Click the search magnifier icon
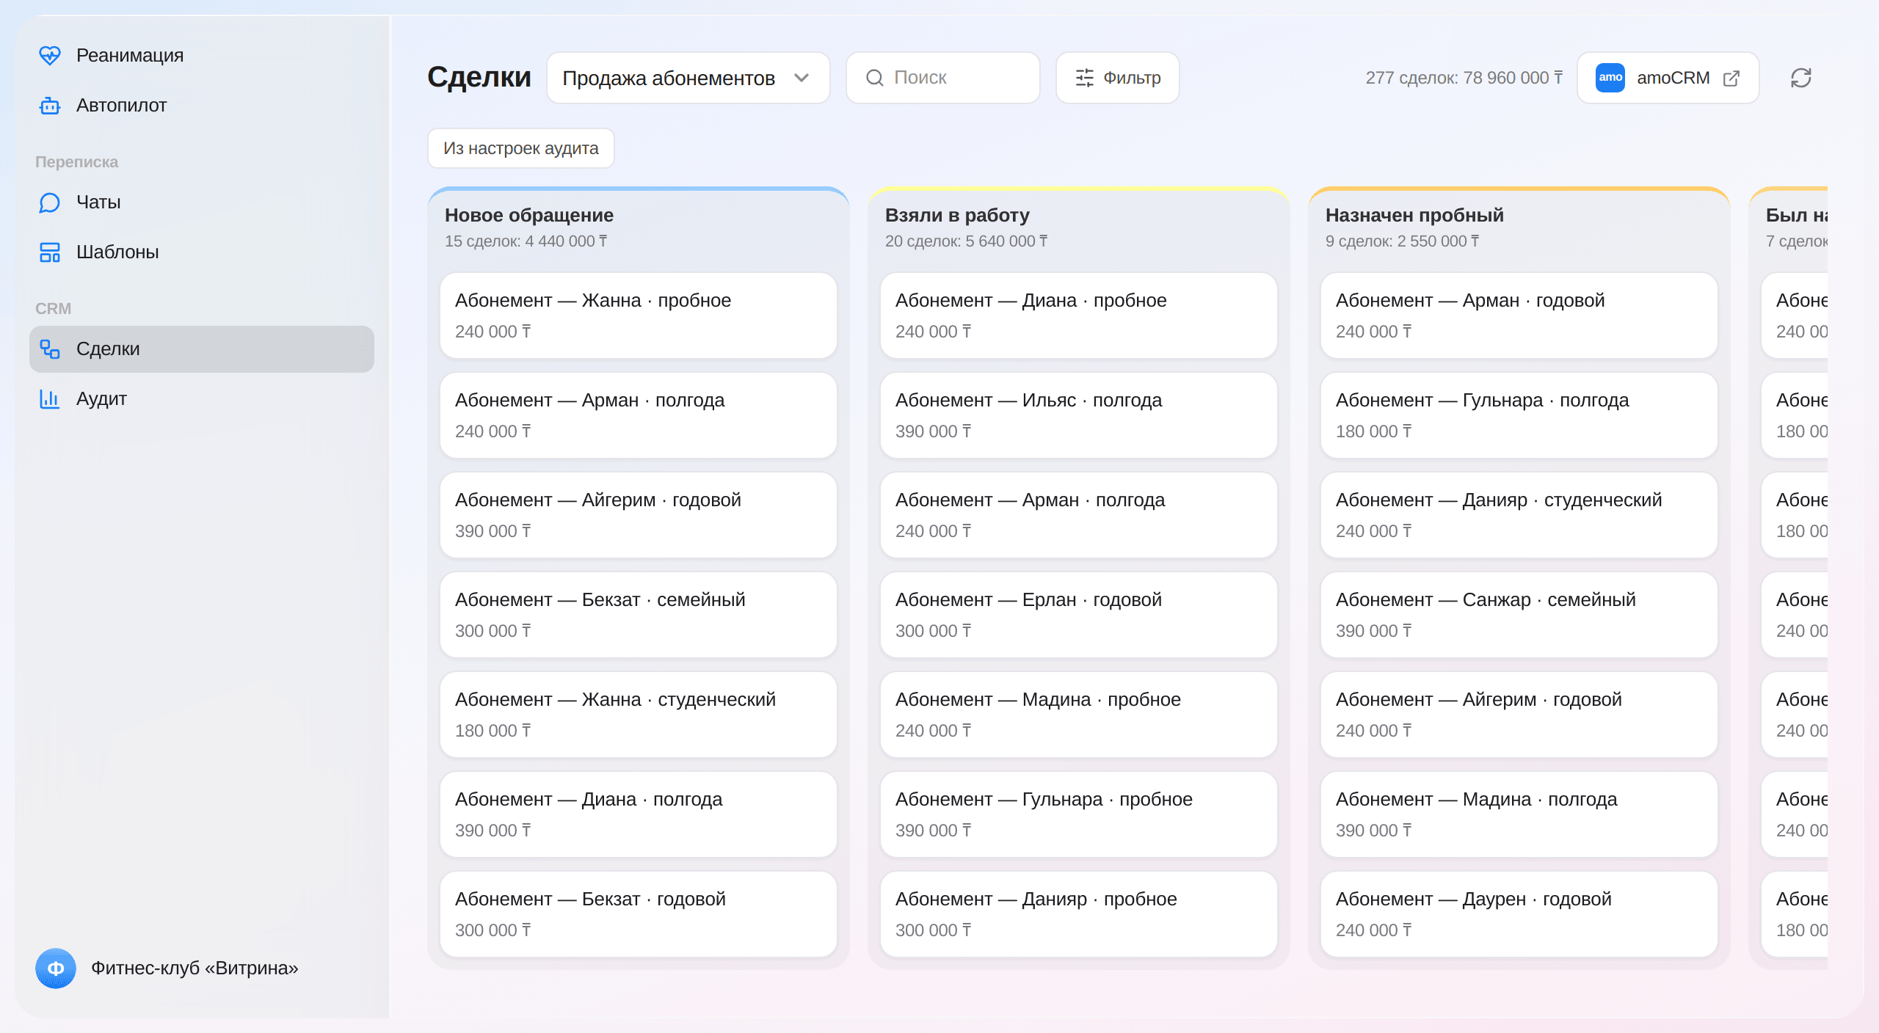The height and width of the screenshot is (1033, 1879). [875, 78]
